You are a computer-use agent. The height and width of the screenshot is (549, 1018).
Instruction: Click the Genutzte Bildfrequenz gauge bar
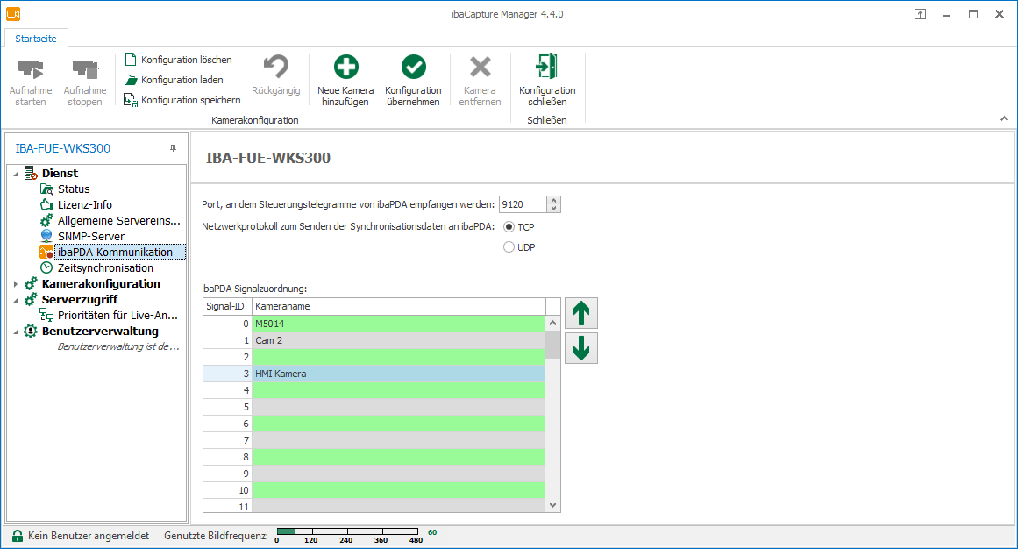click(x=348, y=531)
